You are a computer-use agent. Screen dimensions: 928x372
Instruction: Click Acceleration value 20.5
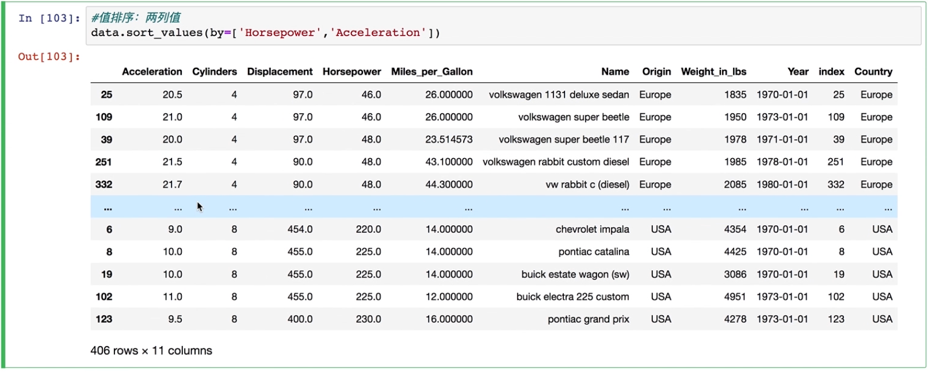(x=172, y=94)
